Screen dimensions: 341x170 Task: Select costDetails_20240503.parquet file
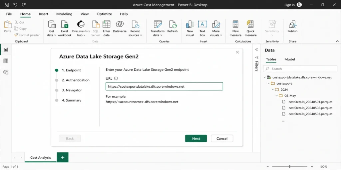click(x=310, y=114)
